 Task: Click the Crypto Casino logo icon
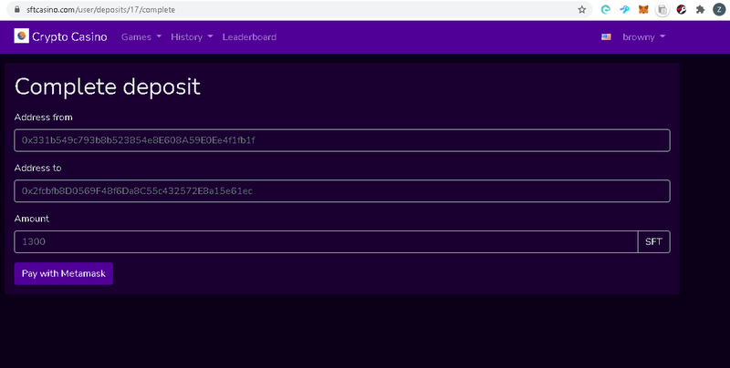point(21,36)
